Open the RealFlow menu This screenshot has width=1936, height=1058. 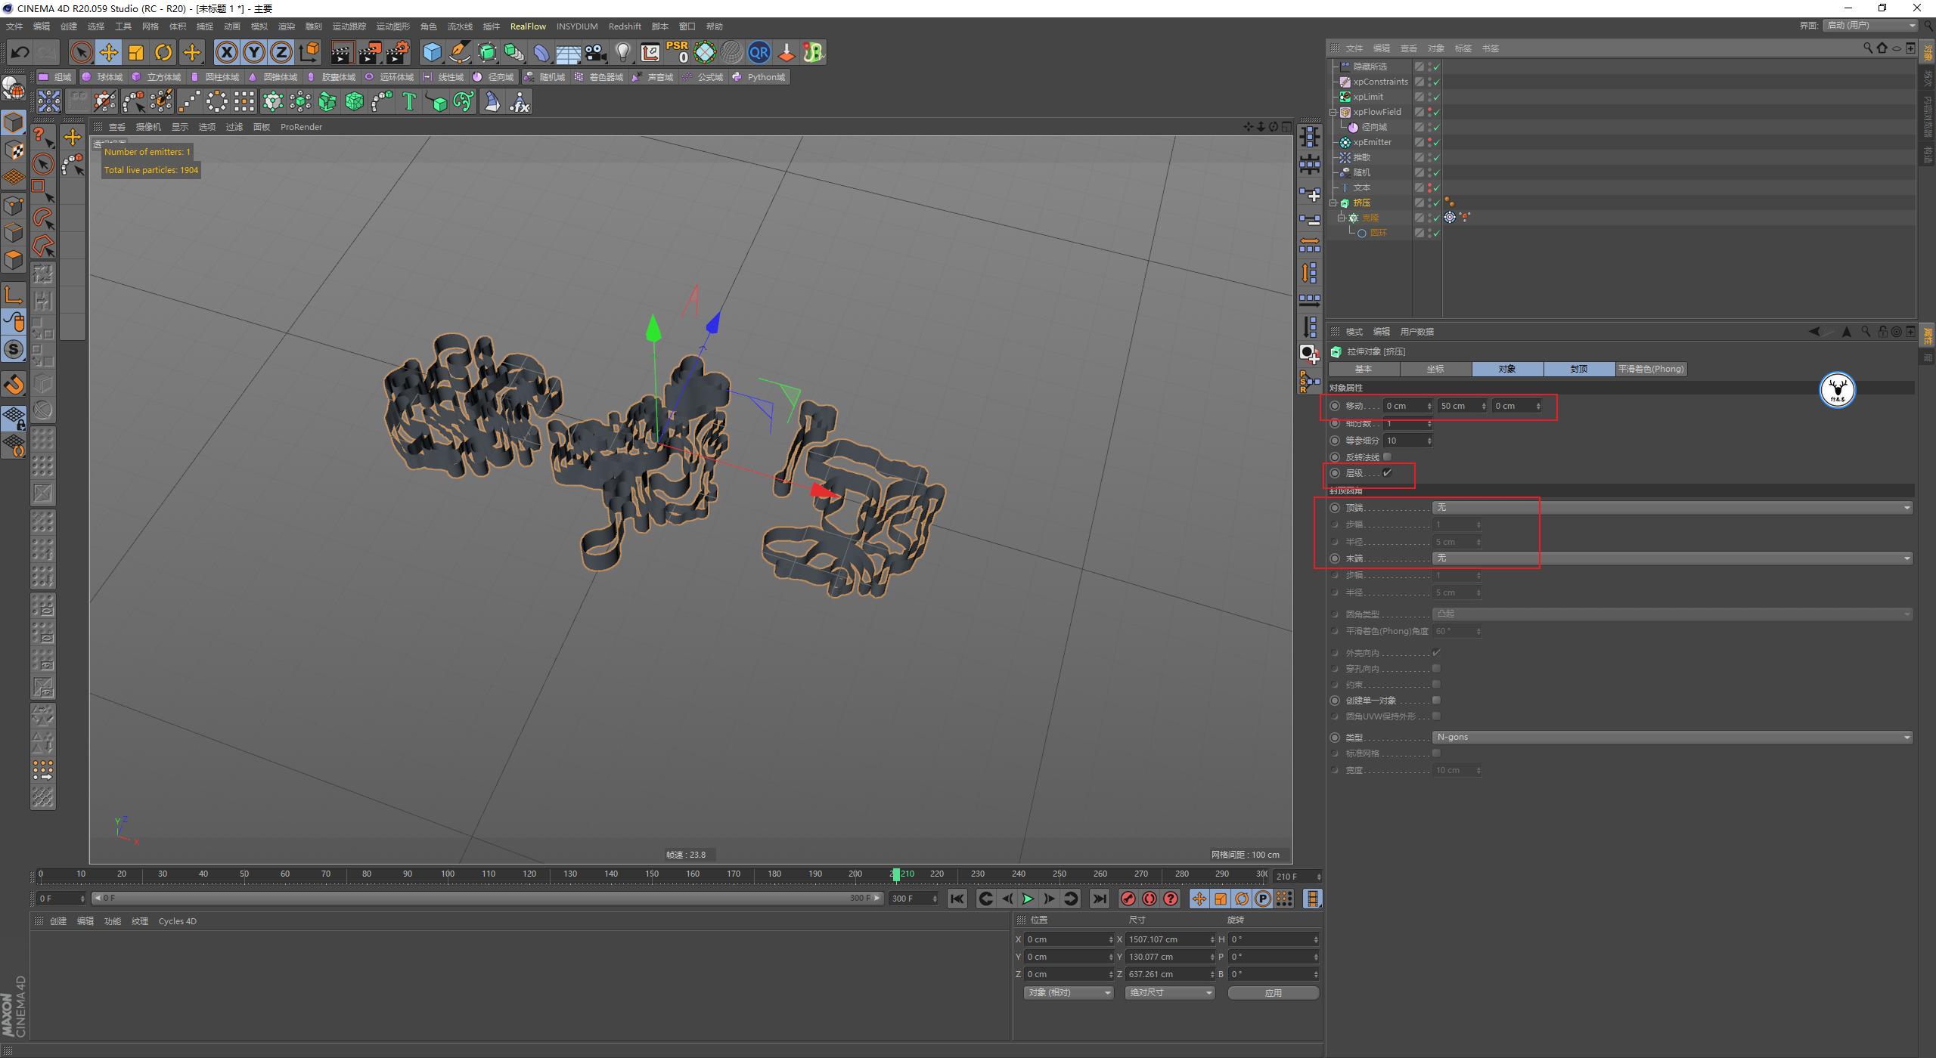(x=529, y=26)
